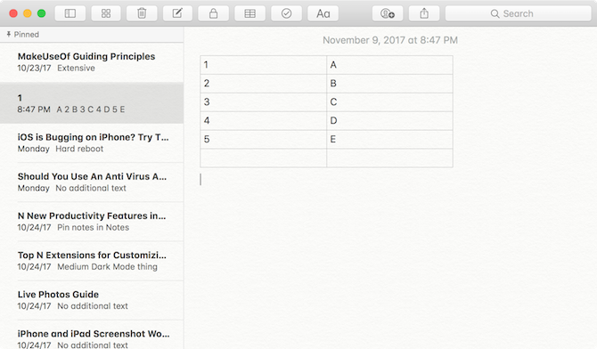Click the table cell containing B

(x=390, y=84)
